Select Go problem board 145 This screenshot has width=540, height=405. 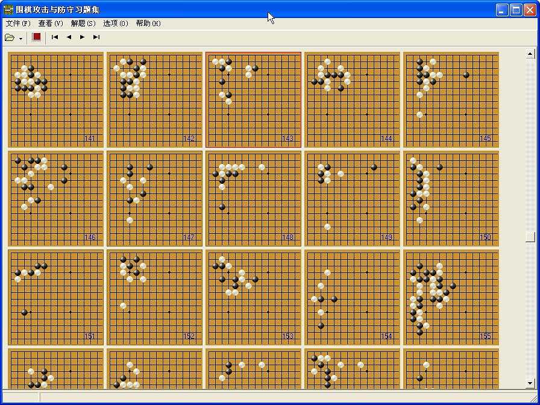tap(451, 100)
